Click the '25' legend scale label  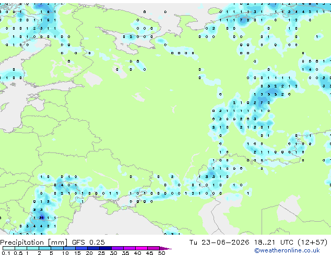(x=101, y=253)
